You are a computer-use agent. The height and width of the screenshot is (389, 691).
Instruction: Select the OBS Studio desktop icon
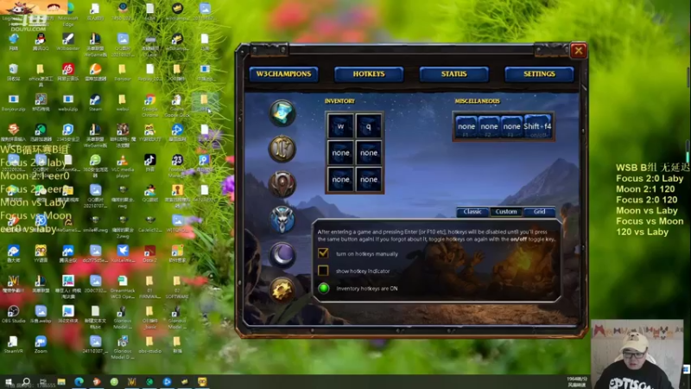click(x=13, y=314)
